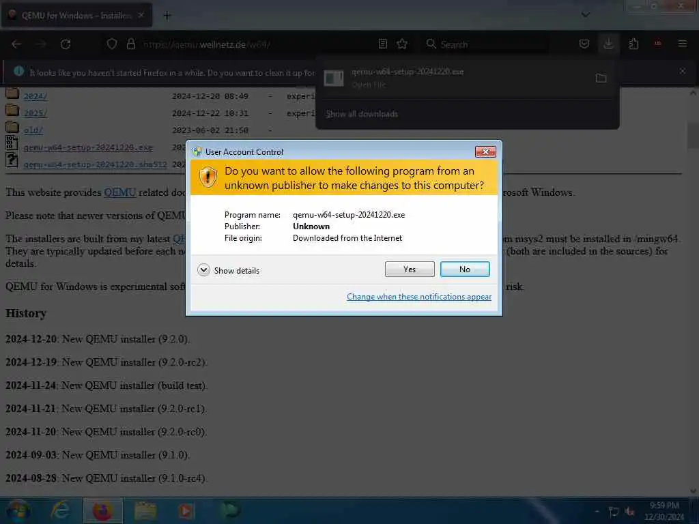Image resolution: width=699 pixels, height=524 pixels.
Task: Open the 2025/ directory link
Action: click(35, 113)
